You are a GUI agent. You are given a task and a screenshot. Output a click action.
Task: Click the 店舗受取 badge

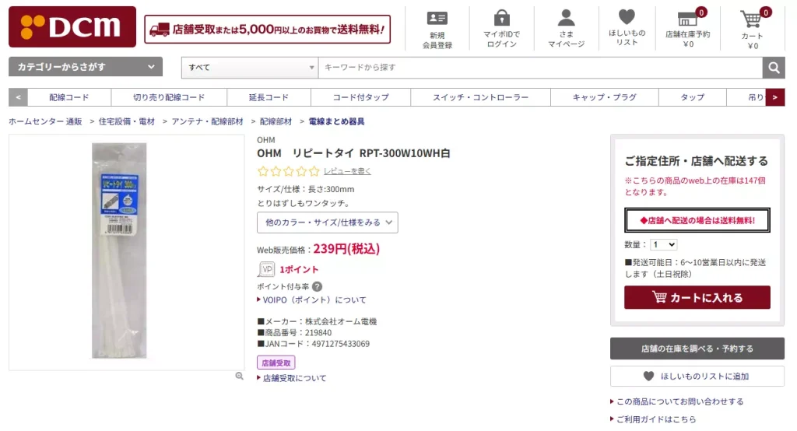click(x=276, y=363)
